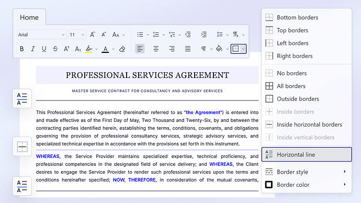Choose All borders option
The image size is (361, 203).
coord(307,86)
